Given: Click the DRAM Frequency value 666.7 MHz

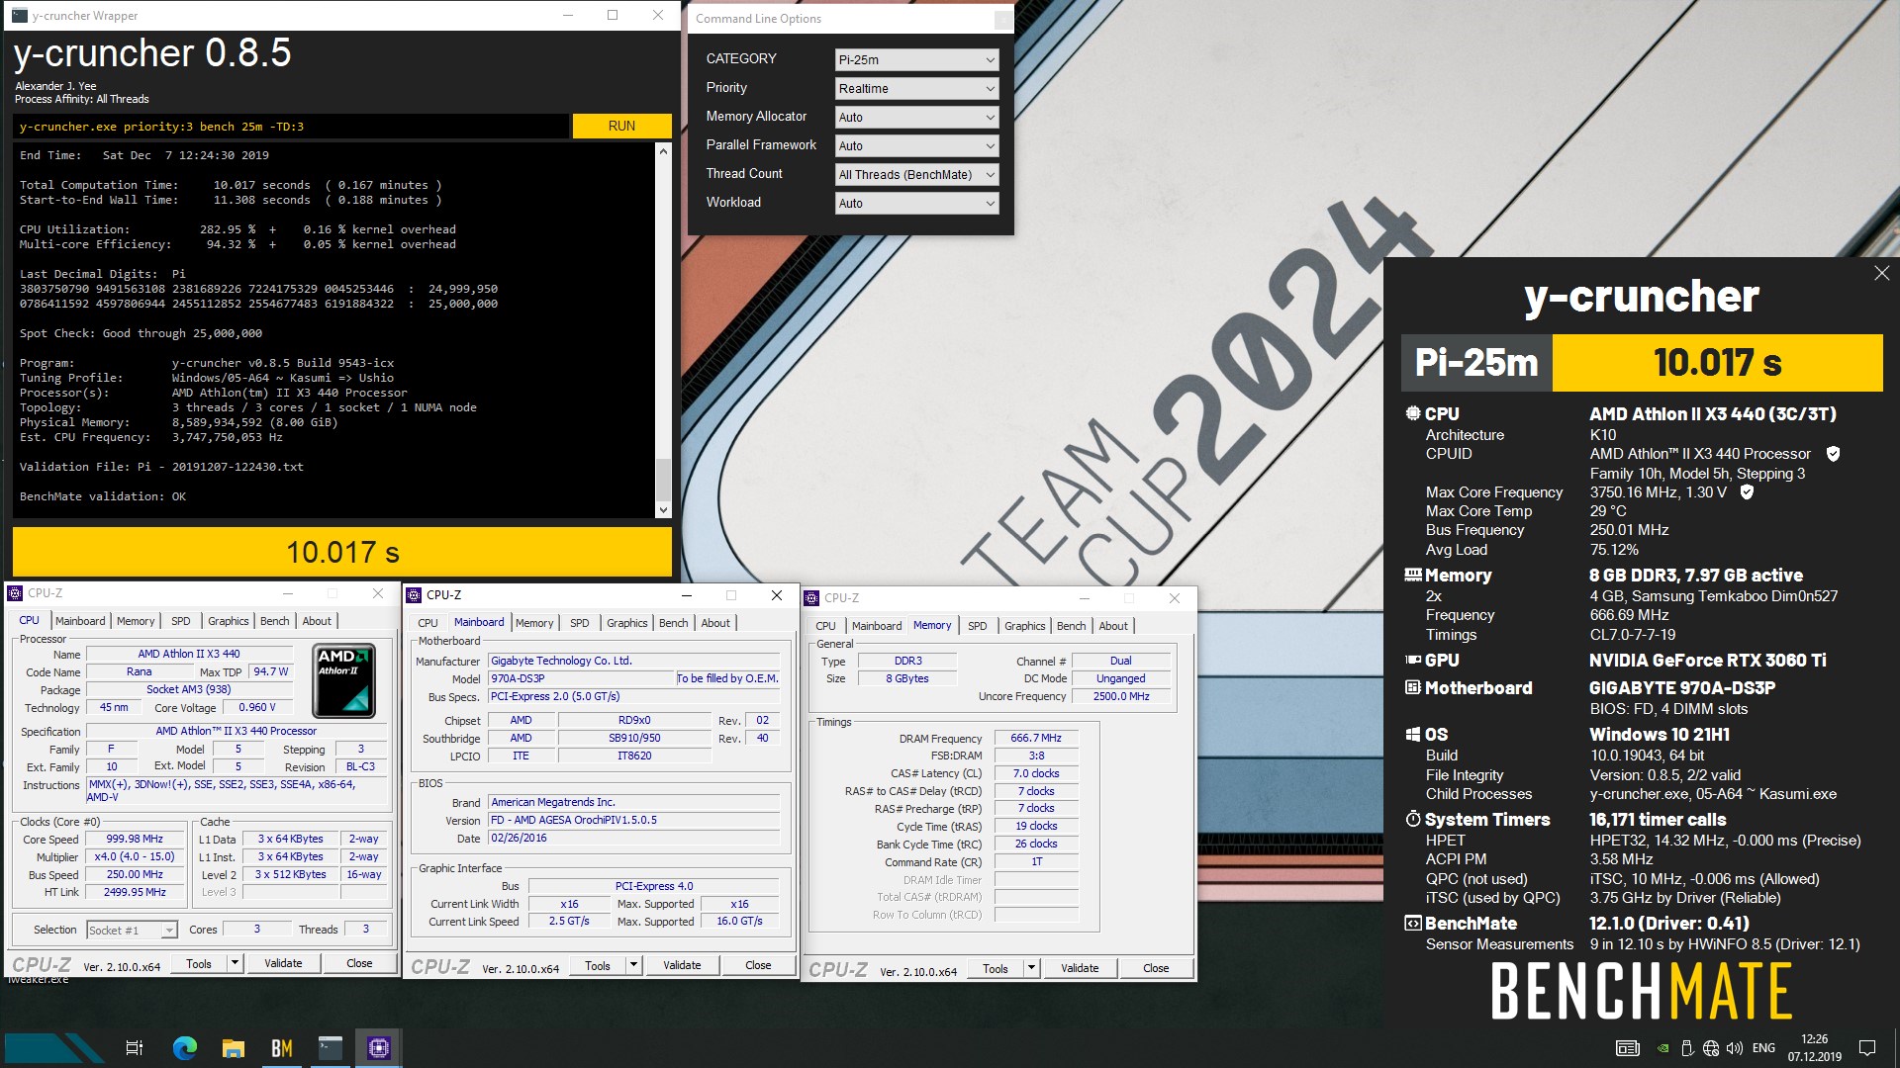Looking at the screenshot, I should 1035,738.
